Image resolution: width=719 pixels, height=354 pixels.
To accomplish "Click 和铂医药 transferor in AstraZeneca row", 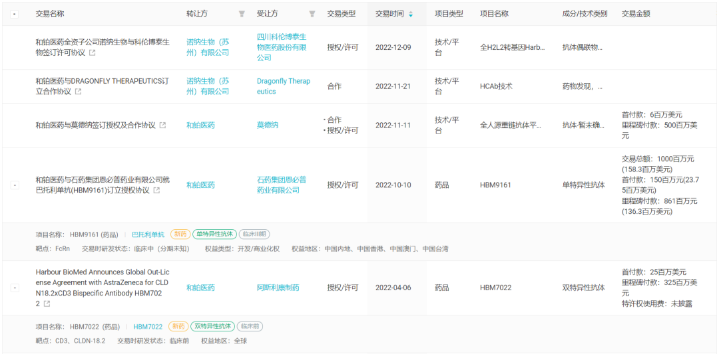I will (200, 288).
